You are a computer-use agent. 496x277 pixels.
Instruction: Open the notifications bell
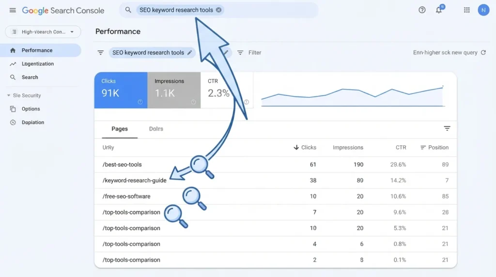(x=439, y=10)
